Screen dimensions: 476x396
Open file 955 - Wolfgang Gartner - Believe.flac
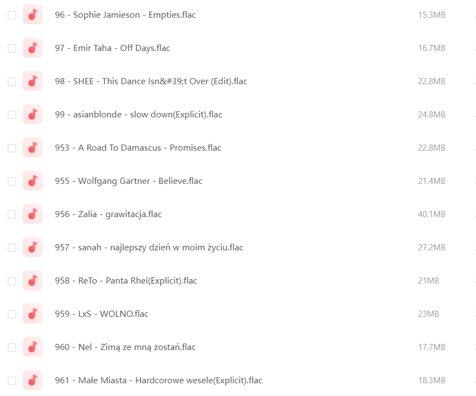click(128, 181)
